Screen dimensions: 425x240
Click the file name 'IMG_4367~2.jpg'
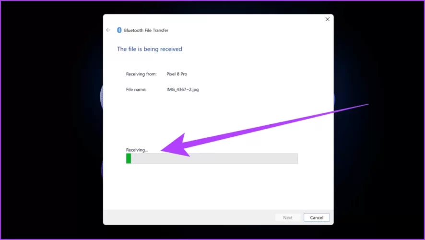pos(182,89)
